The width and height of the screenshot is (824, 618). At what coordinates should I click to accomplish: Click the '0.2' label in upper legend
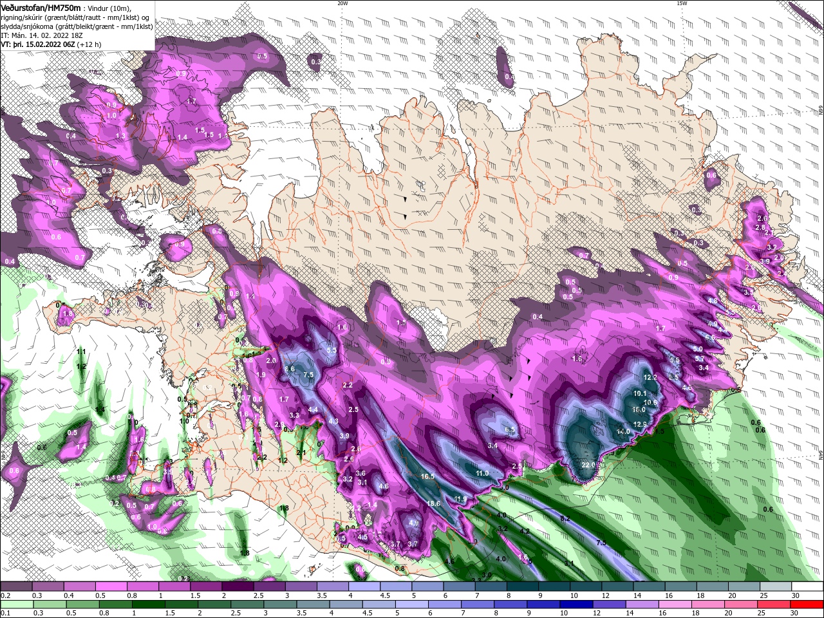click(5, 595)
